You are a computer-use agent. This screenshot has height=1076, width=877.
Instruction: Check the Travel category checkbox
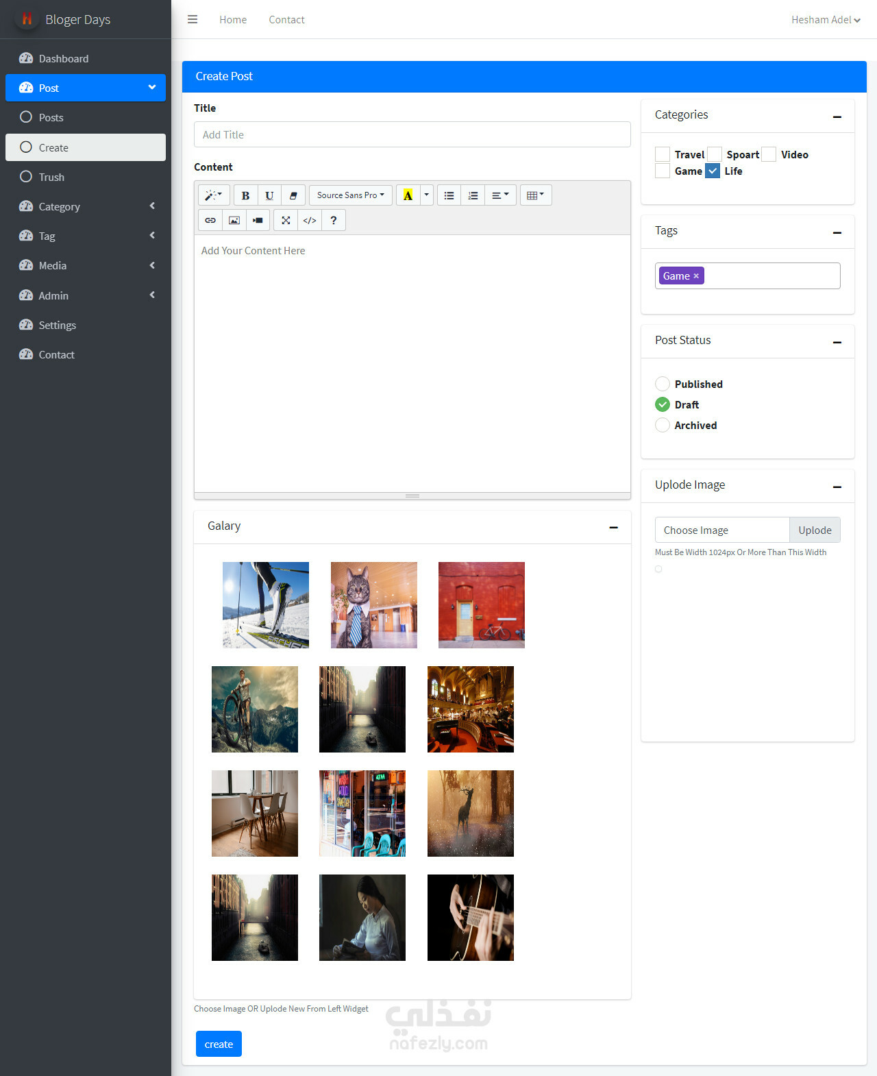[663, 154]
